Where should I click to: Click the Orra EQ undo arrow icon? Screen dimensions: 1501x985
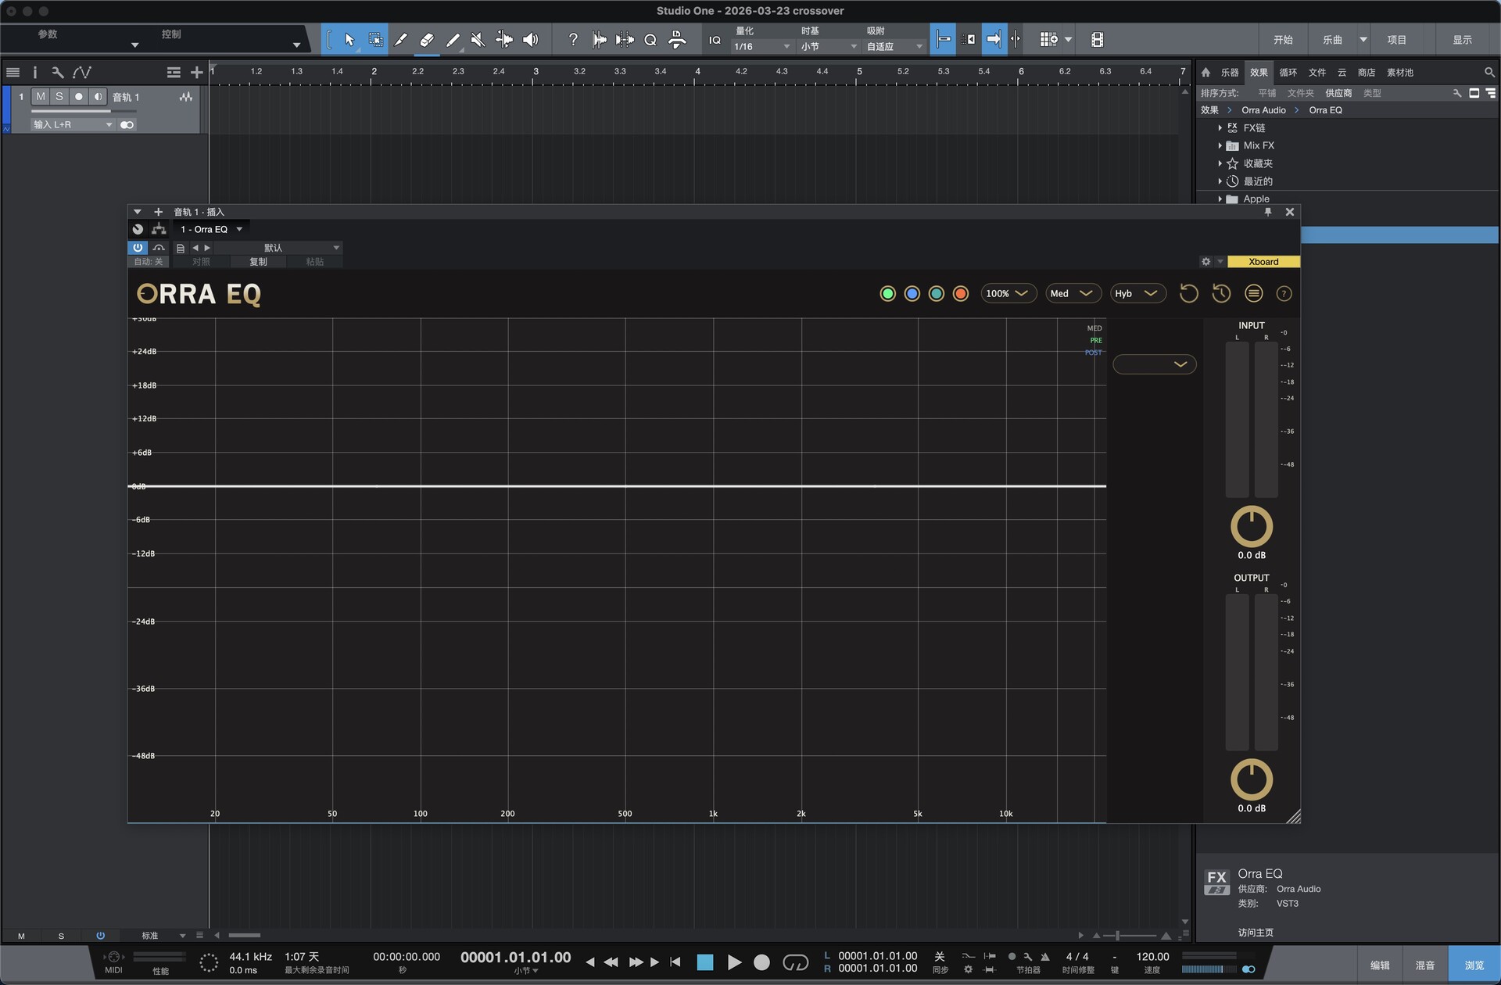1188,294
